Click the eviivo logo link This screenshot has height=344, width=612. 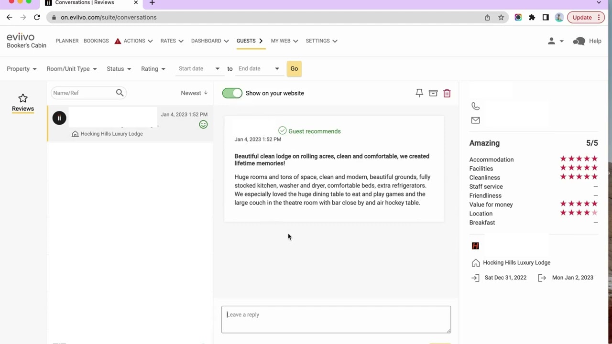(x=21, y=37)
